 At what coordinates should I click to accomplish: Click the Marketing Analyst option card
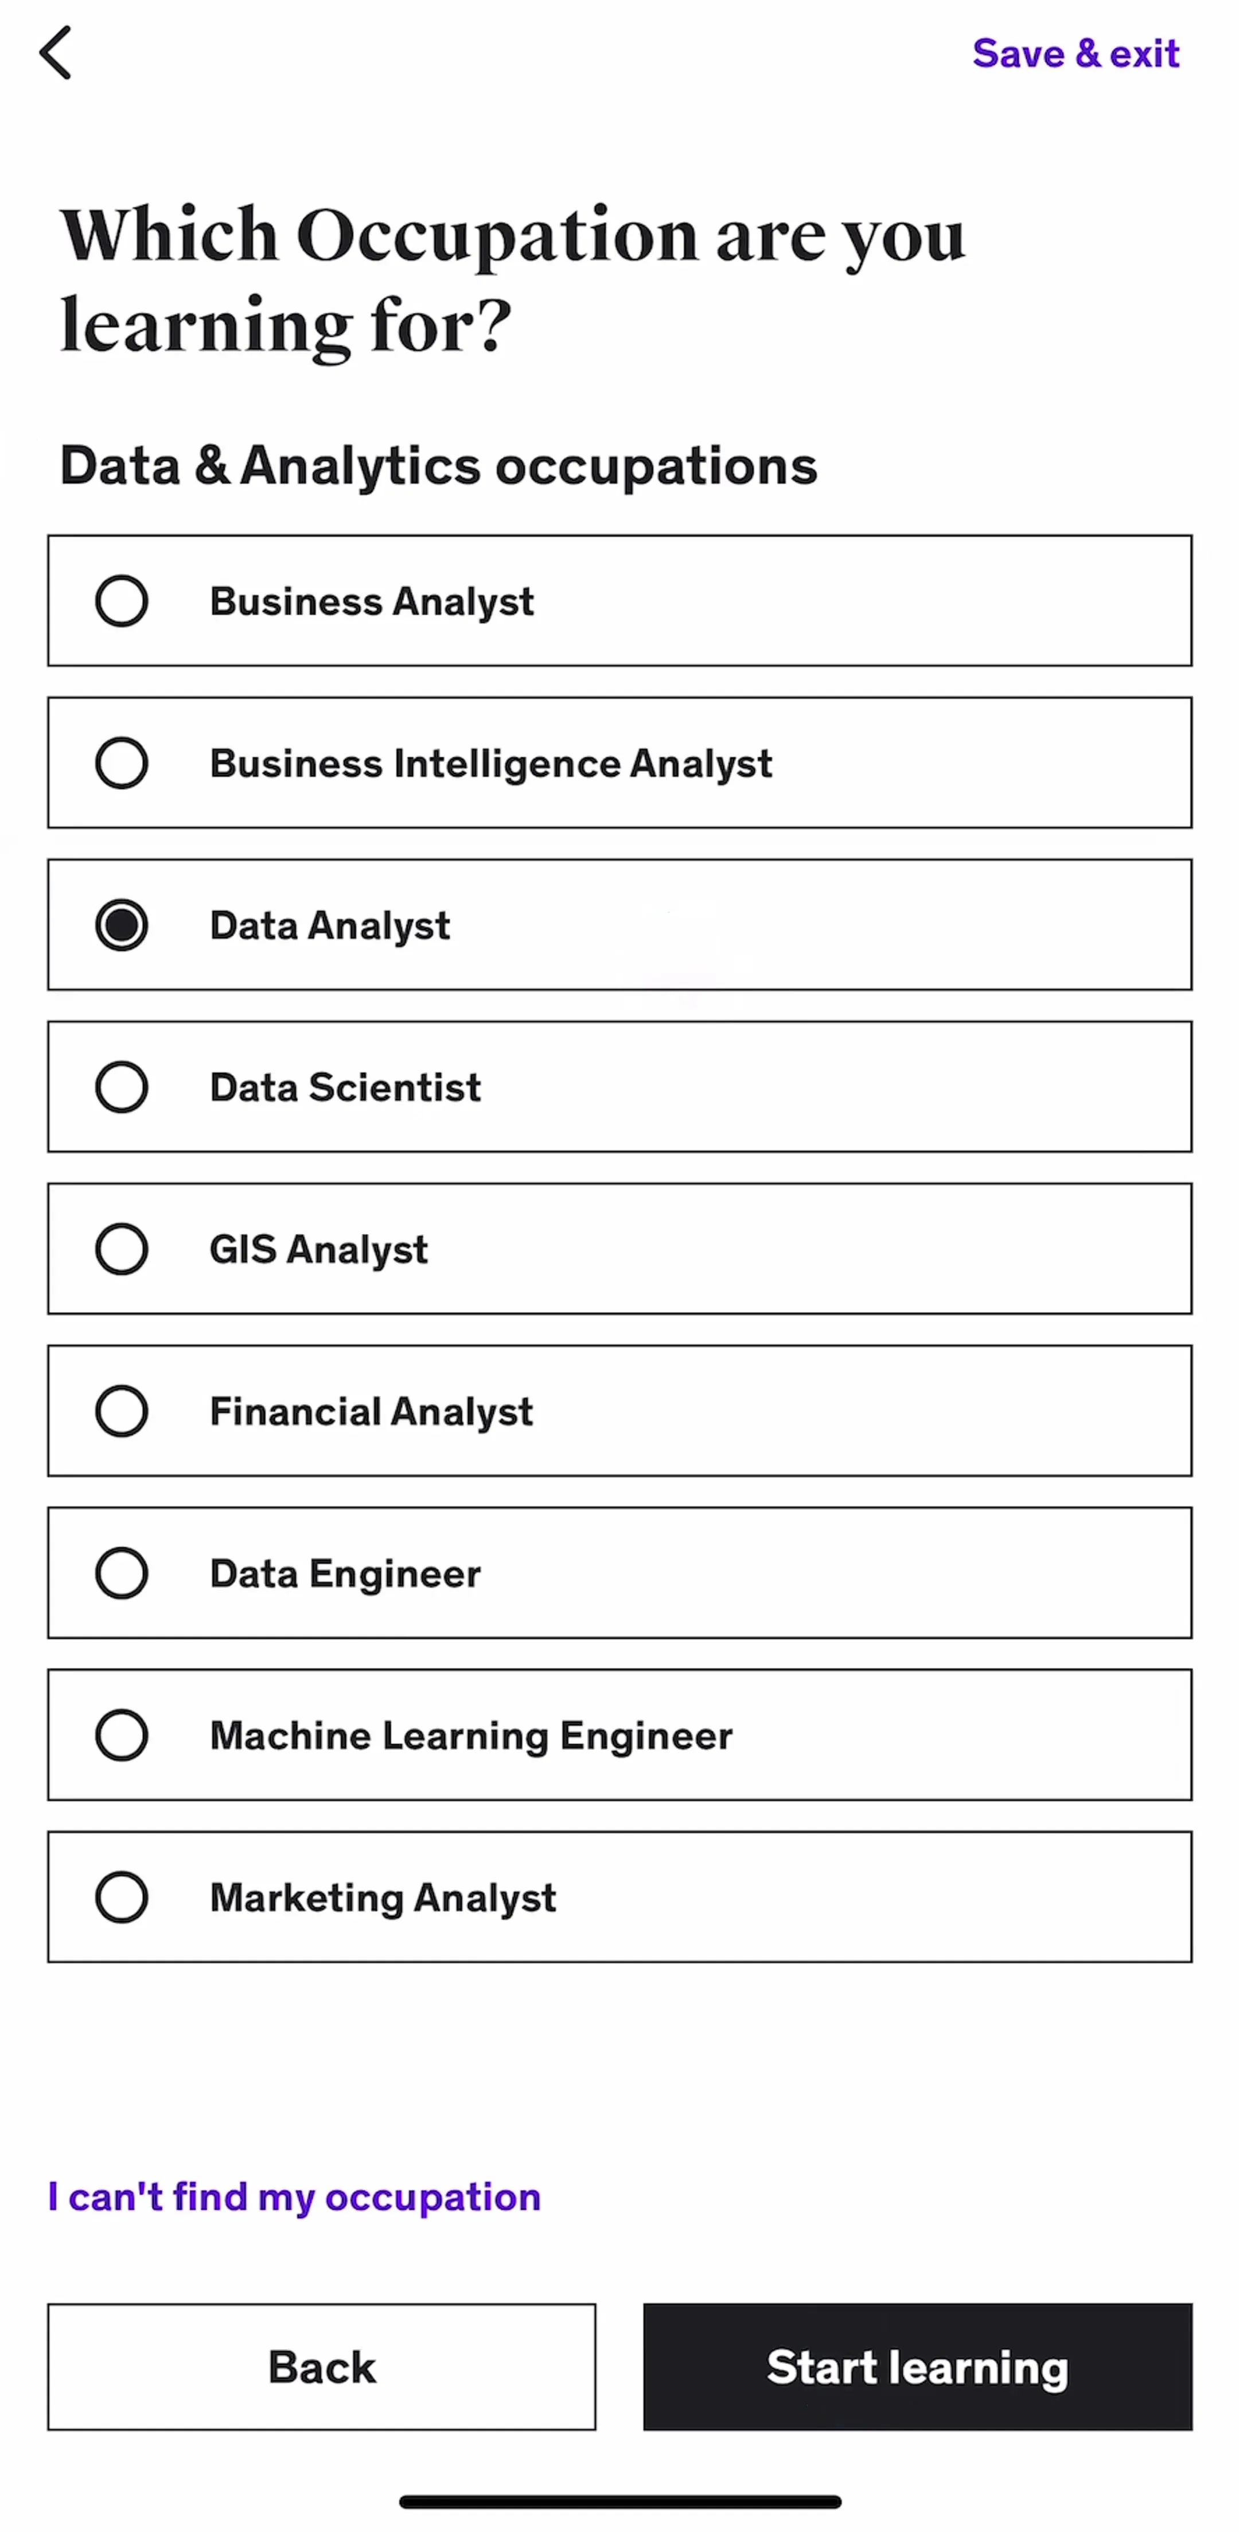pyautogui.click(x=620, y=1897)
